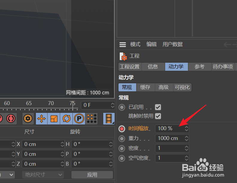
Task: Adjust the 0 F frame stepper arrows
Action: [x=113, y=105]
